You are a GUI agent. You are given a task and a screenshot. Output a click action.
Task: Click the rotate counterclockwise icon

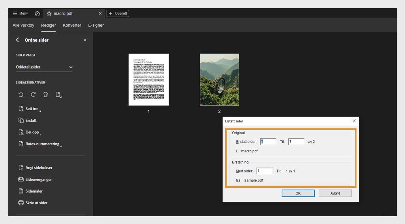pyautogui.click(x=21, y=94)
